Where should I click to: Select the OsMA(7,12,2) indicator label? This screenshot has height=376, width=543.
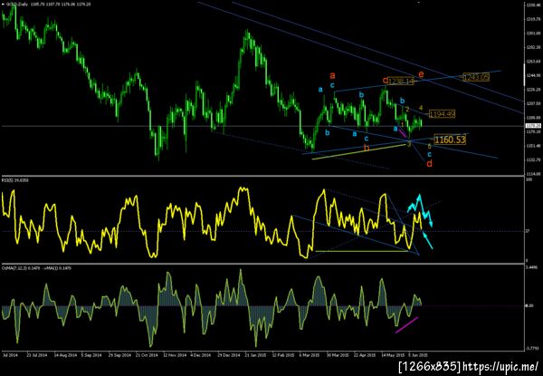[14, 268]
